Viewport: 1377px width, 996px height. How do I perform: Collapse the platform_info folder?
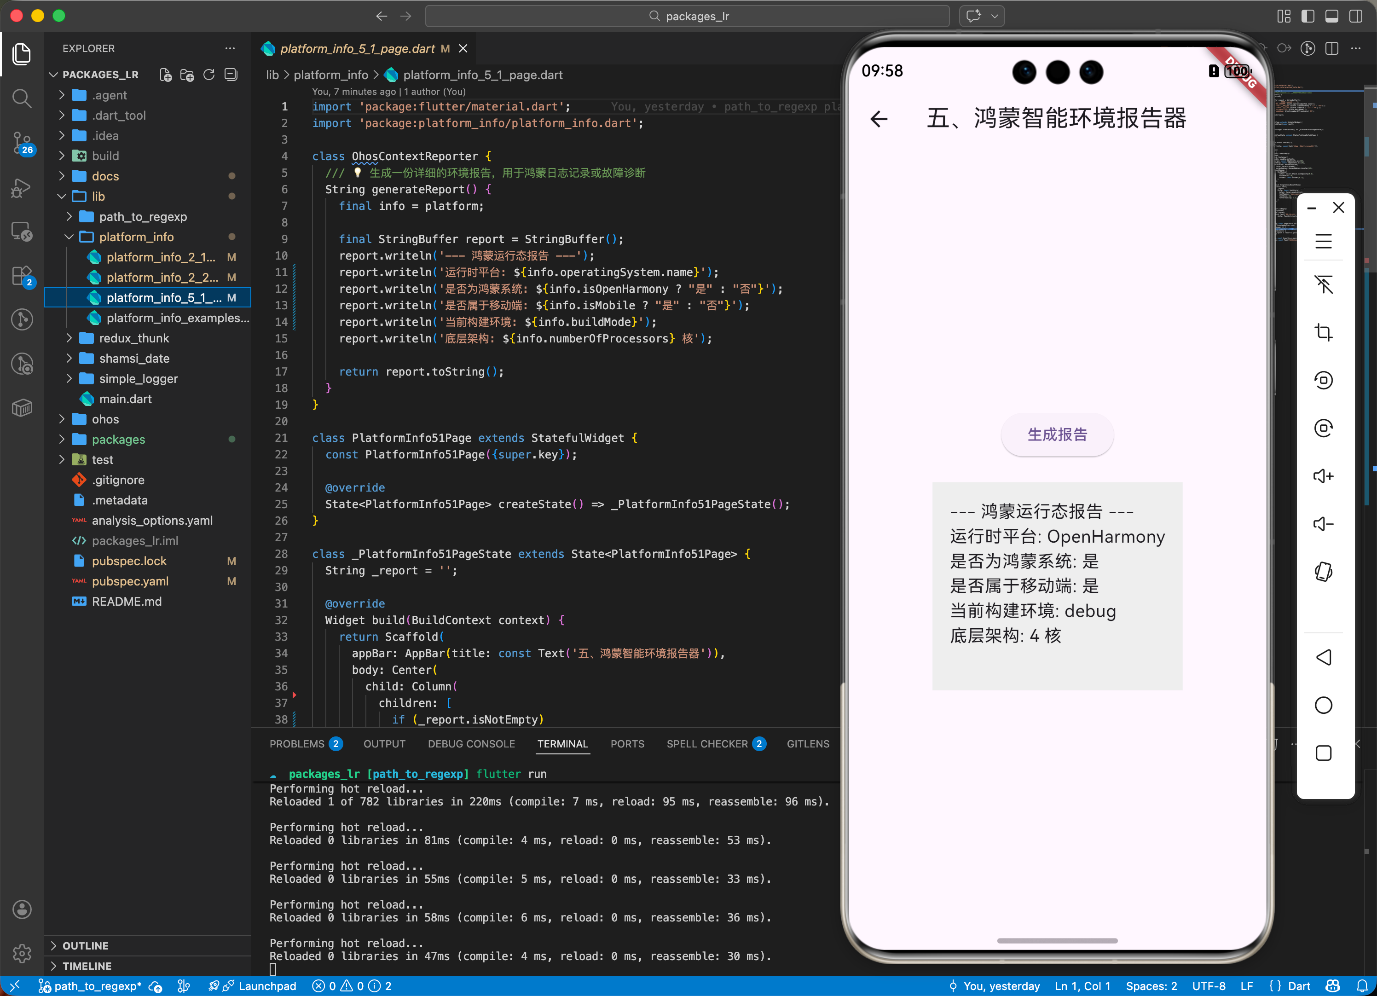point(136,237)
